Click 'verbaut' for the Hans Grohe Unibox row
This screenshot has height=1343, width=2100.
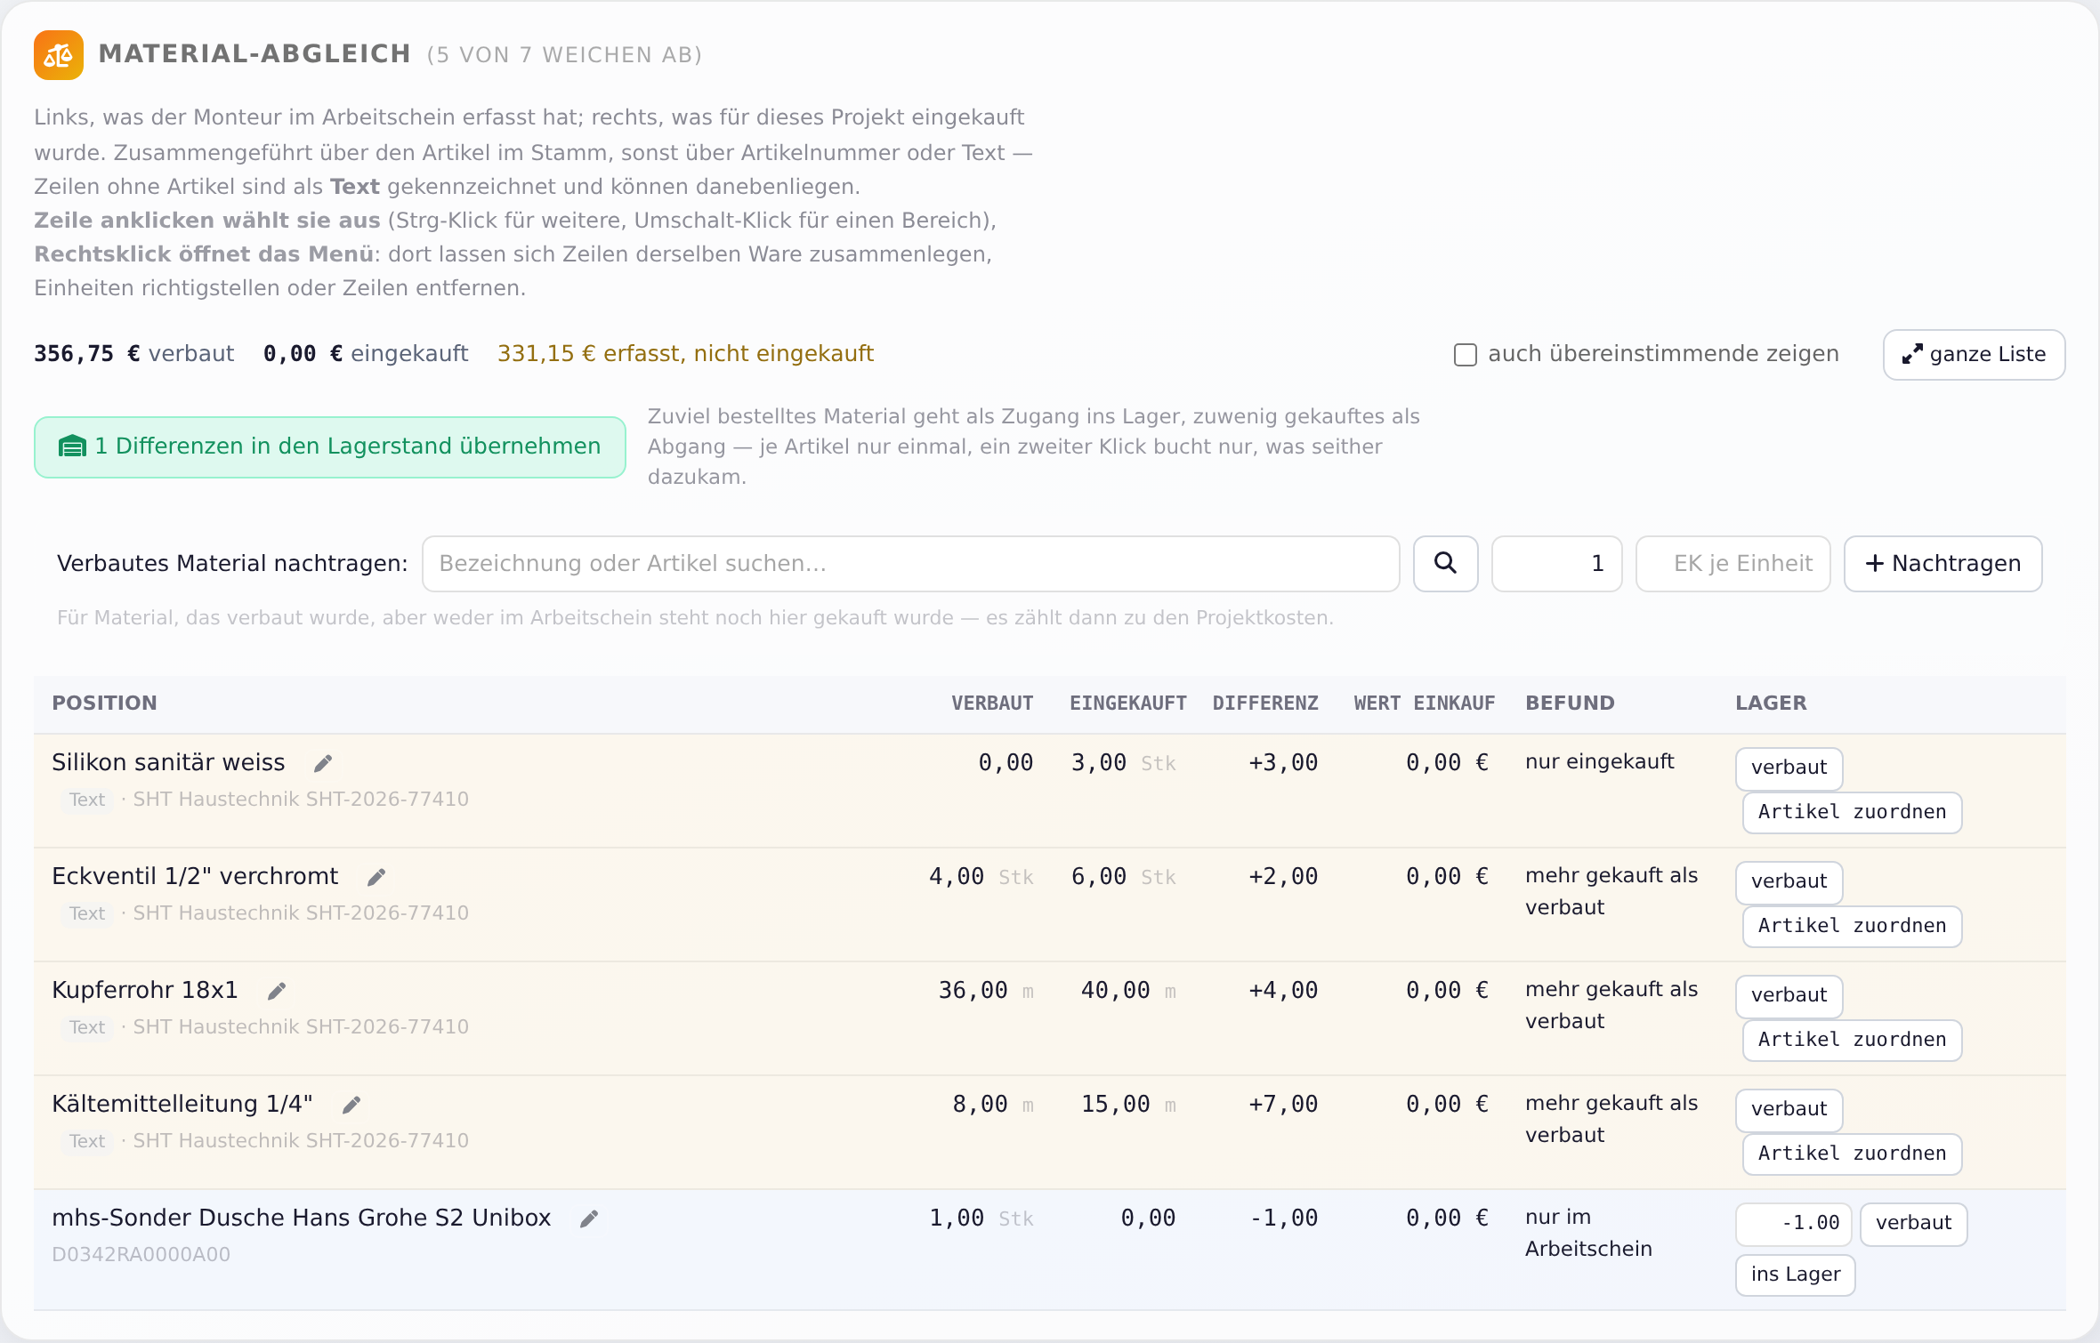[x=1913, y=1224]
